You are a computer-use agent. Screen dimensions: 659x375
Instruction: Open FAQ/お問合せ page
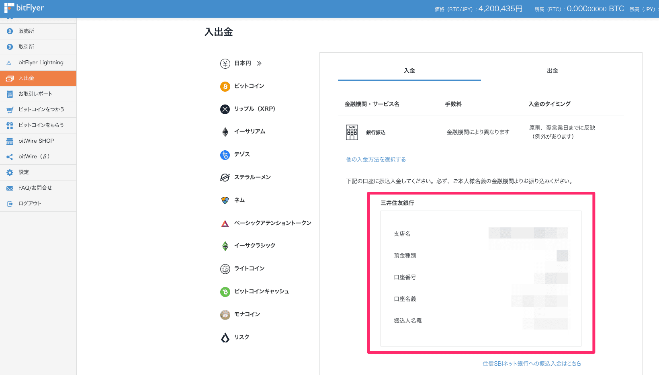38,188
